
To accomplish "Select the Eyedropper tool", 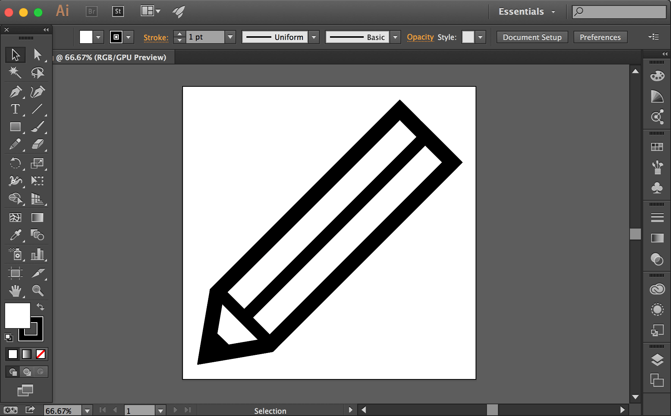I will (15, 235).
